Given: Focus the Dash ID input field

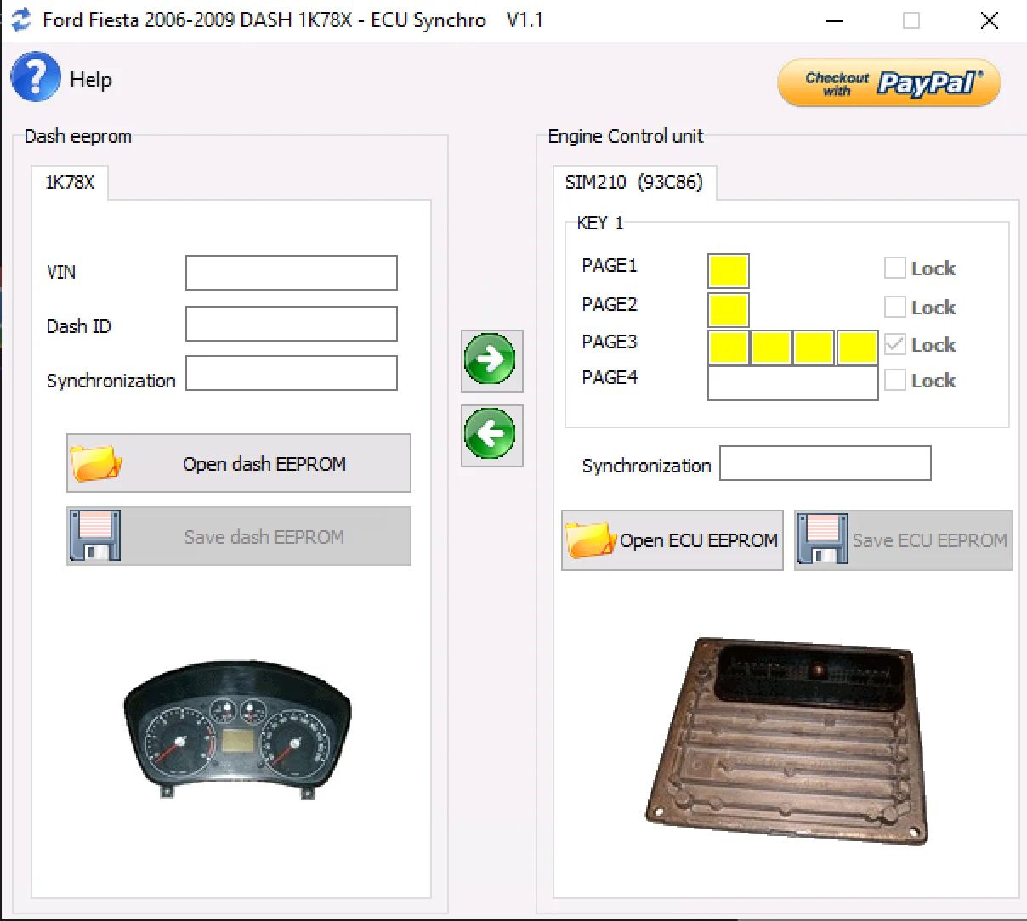Looking at the screenshot, I should [292, 324].
